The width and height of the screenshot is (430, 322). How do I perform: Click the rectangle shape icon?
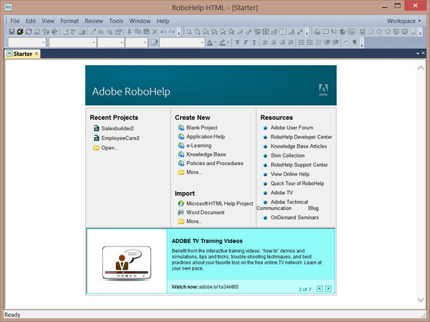tap(371, 32)
